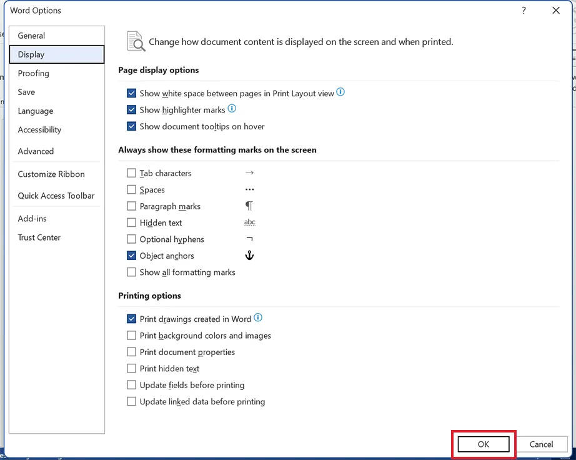The image size is (576, 460).
Task: Open the Advanced options category
Action: 57,151
